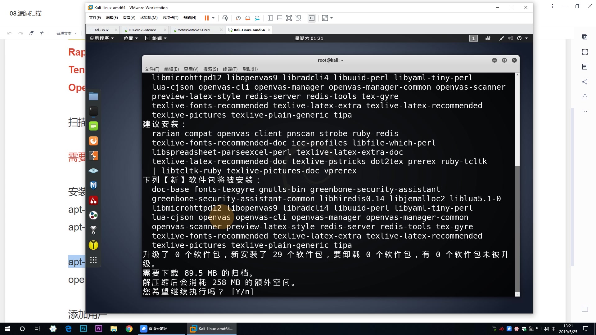Launch Burp Suite from Kali dock

93,156
